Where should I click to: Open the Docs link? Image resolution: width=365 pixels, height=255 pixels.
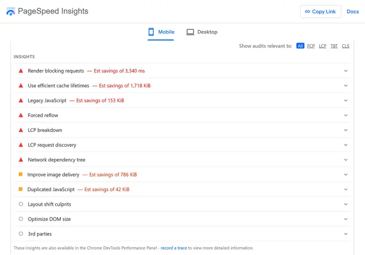tap(352, 11)
